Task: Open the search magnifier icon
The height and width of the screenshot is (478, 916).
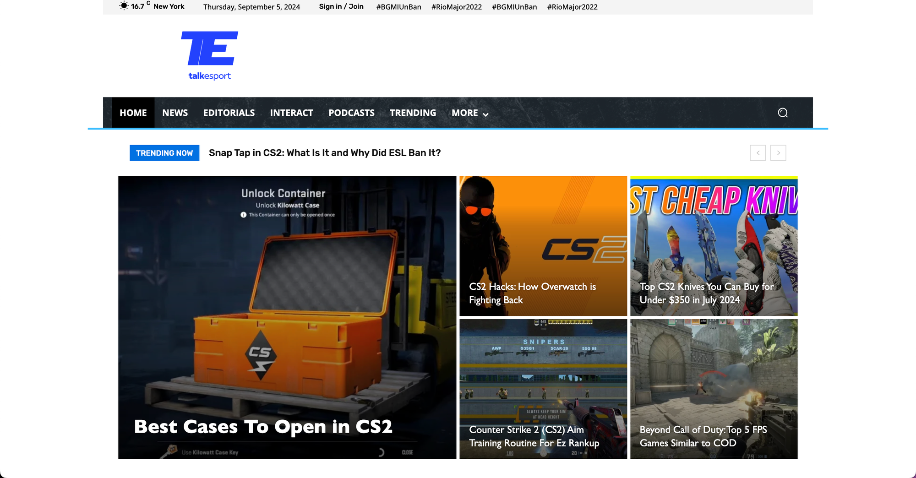Action: [783, 113]
